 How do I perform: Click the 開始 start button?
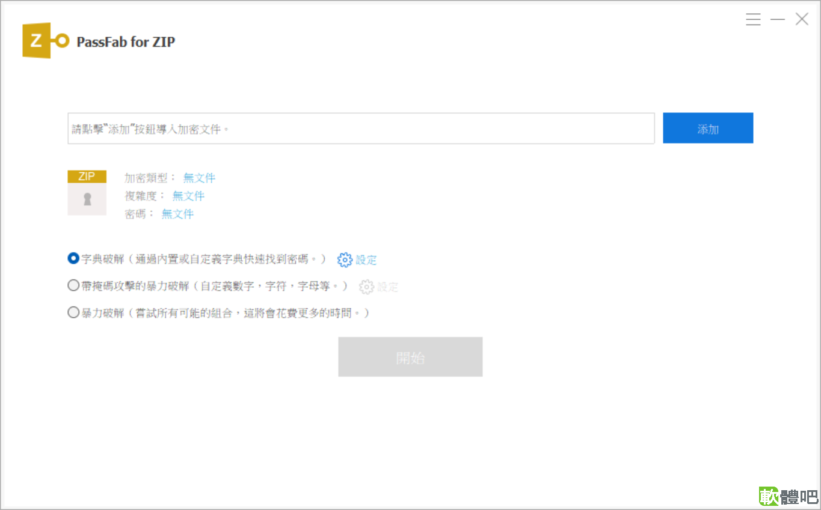tap(410, 357)
